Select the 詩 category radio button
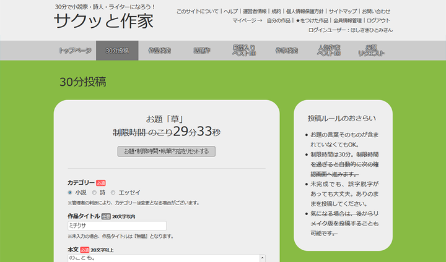This screenshot has width=446, height=262. (94, 192)
